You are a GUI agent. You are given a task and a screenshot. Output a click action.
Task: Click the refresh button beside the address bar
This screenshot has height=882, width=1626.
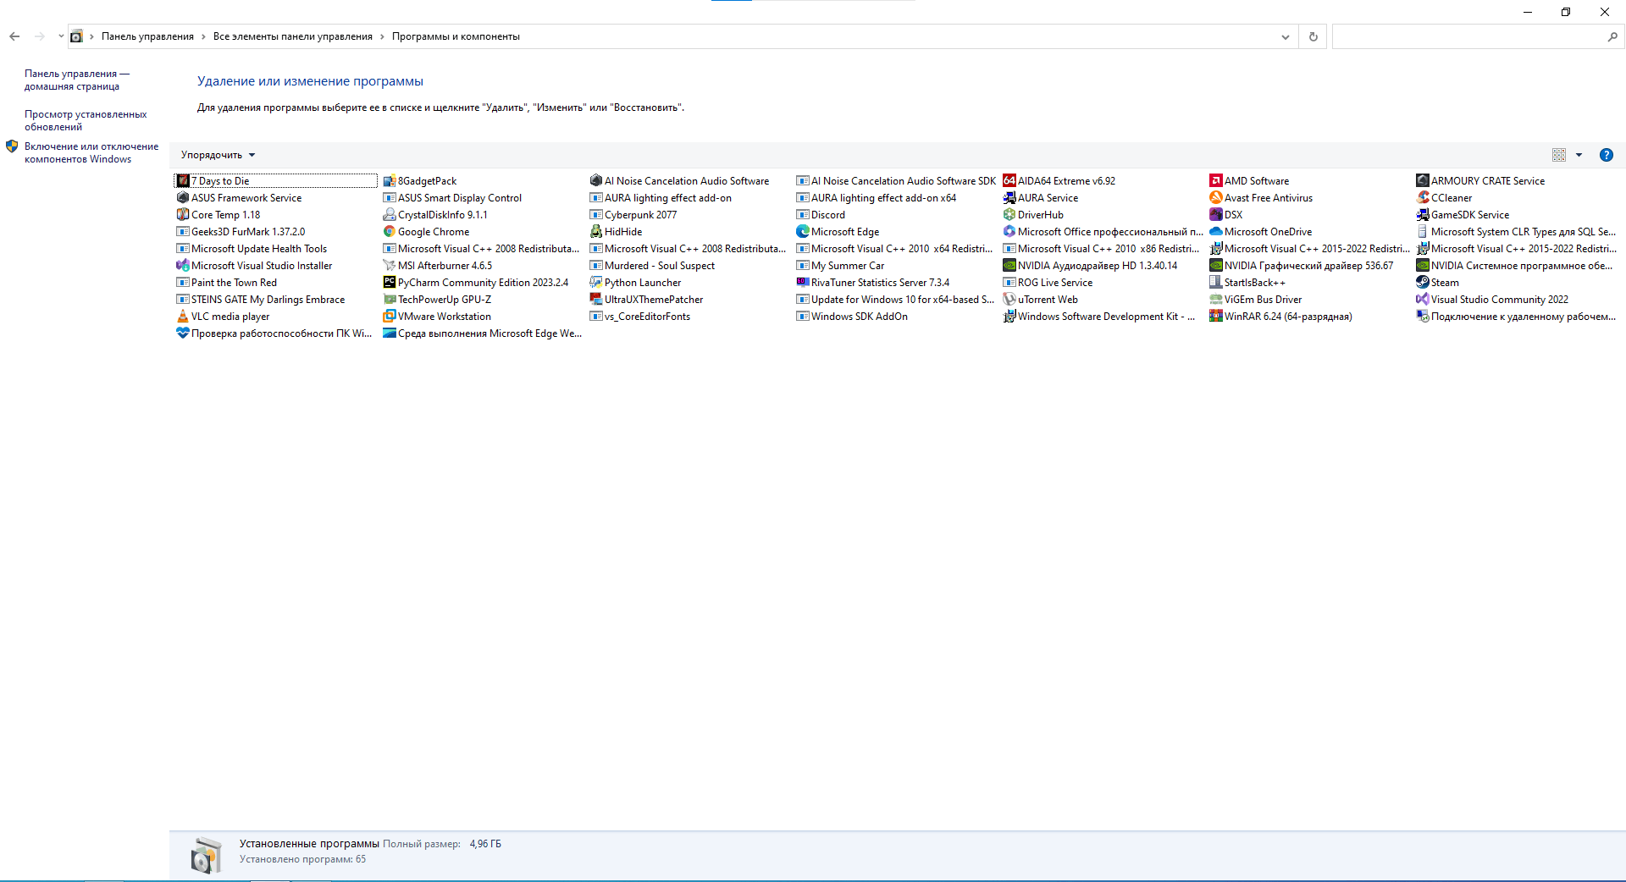[x=1314, y=36]
